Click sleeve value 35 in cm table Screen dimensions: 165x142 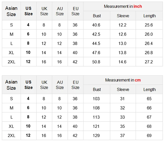pos(122,126)
